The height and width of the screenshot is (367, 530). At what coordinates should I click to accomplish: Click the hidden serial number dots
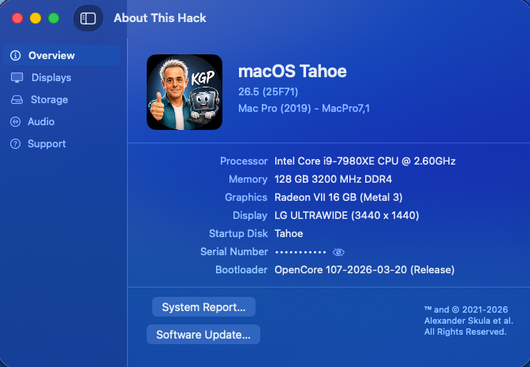pos(300,252)
